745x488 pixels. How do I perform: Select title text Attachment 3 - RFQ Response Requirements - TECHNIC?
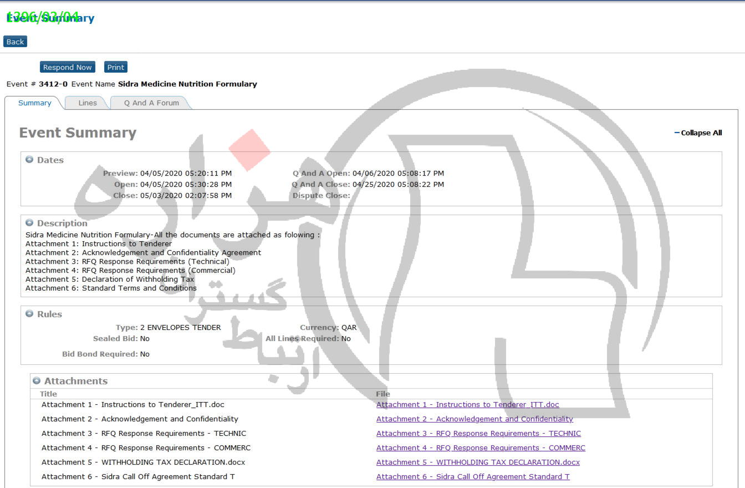tap(144, 434)
